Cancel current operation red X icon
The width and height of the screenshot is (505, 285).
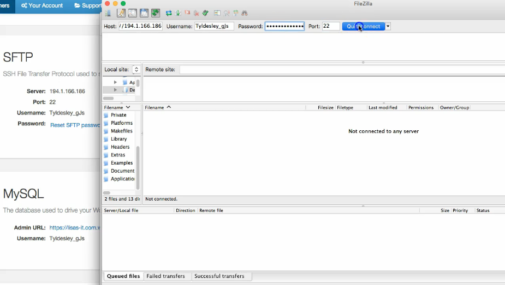click(187, 13)
